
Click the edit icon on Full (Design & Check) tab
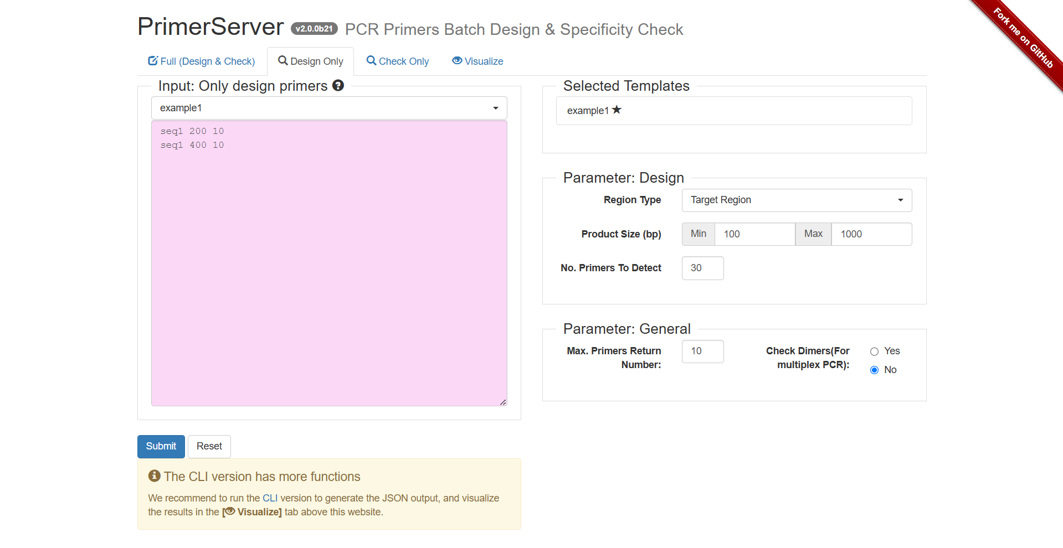tap(152, 61)
